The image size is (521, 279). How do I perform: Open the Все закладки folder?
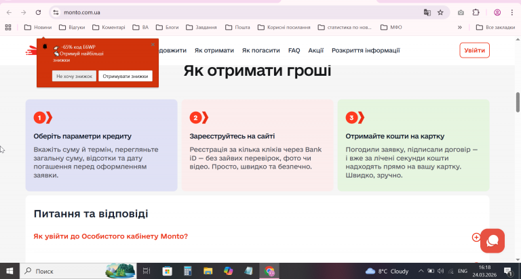pos(495,27)
